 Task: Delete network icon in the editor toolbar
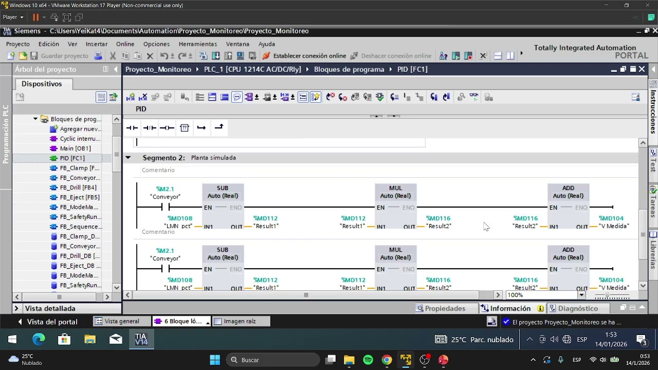(x=143, y=97)
